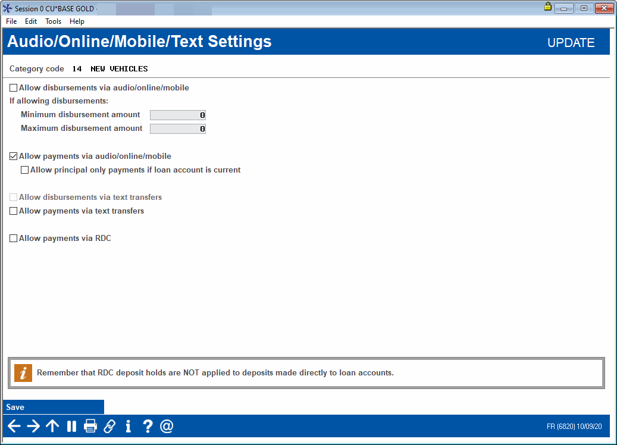Click the yellow padlock icon in title bar
This screenshot has height=445, width=617.
547,7
